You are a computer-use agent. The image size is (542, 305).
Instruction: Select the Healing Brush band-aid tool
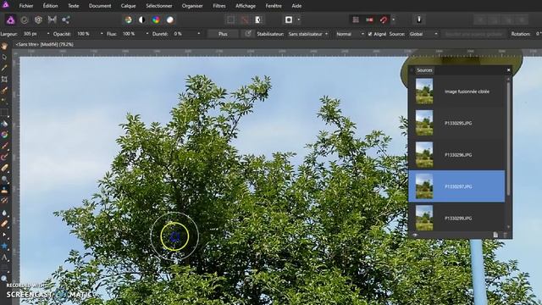[x=4, y=224]
